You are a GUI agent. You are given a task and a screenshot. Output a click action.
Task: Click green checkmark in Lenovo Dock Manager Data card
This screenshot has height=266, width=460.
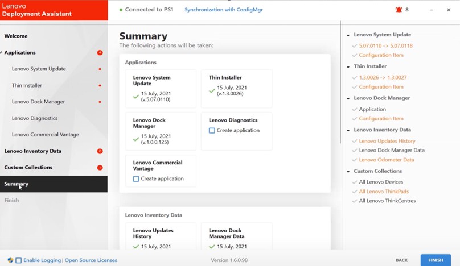pos(212,247)
